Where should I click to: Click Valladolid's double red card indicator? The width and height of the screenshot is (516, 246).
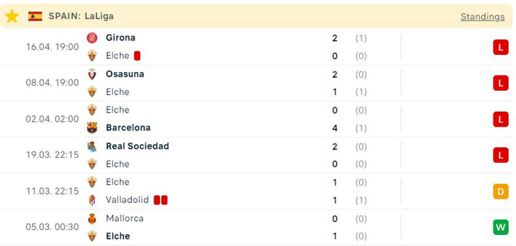coord(161,200)
